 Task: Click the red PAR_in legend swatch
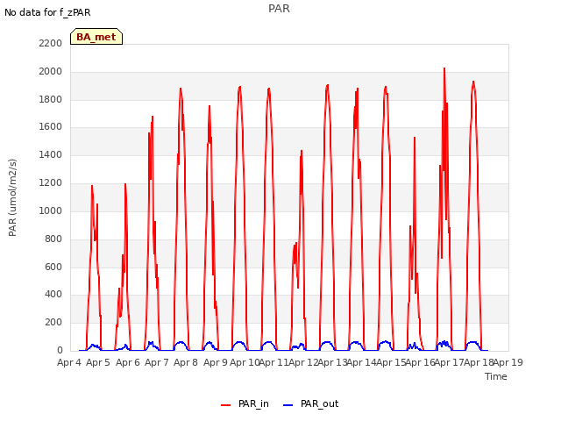226,405
